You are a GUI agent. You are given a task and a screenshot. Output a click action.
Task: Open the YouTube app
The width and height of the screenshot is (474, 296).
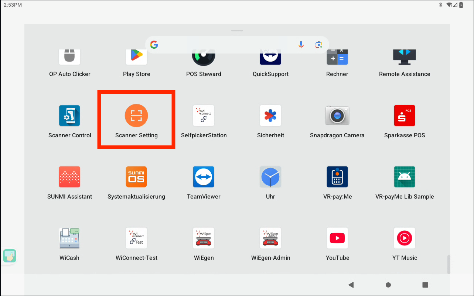[x=337, y=238]
